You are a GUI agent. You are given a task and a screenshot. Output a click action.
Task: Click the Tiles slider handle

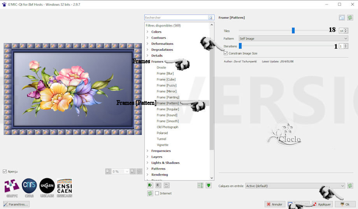coord(293,30)
